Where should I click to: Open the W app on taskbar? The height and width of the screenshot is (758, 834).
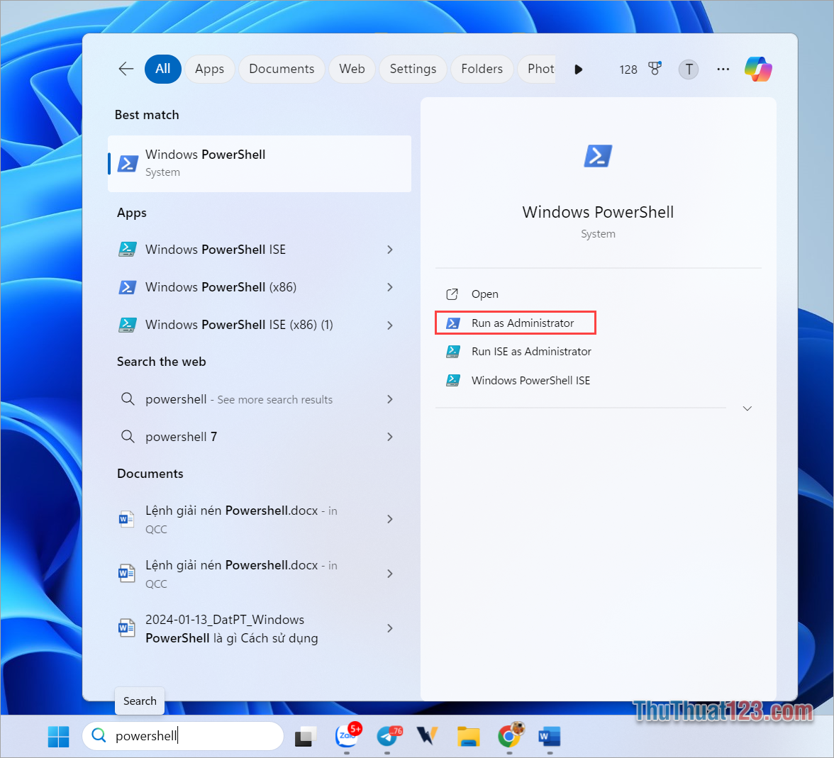[427, 736]
